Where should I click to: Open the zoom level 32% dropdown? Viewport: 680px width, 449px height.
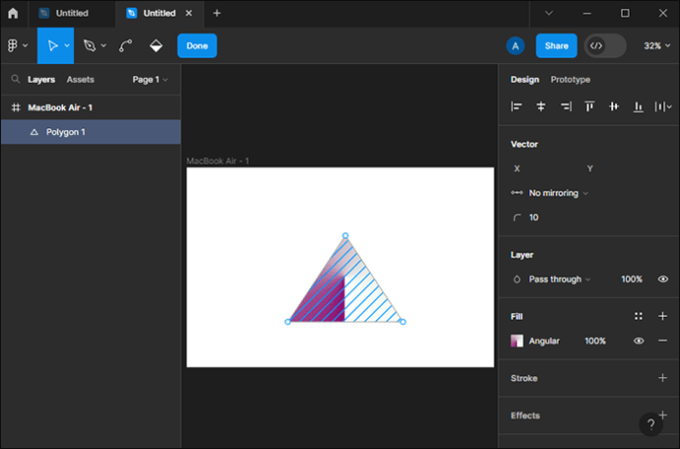(656, 45)
